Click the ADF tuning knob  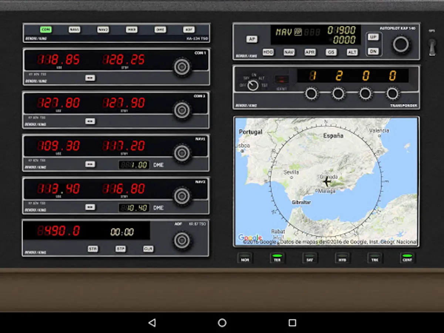[182, 240]
